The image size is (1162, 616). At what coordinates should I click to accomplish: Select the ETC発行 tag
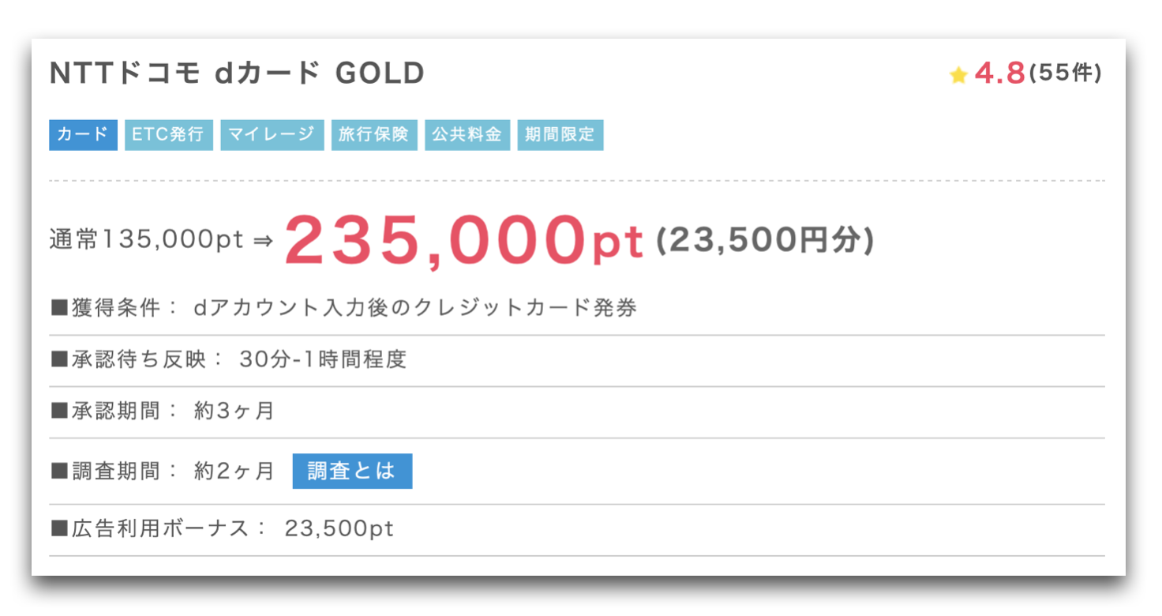pyautogui.click(x=168, y=135)
